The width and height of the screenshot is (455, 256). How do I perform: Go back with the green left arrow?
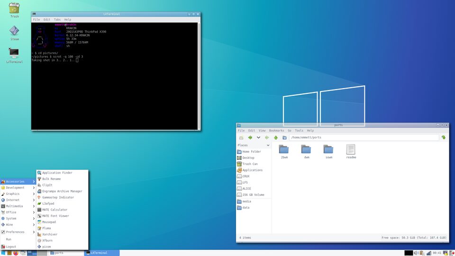point(250,137)
